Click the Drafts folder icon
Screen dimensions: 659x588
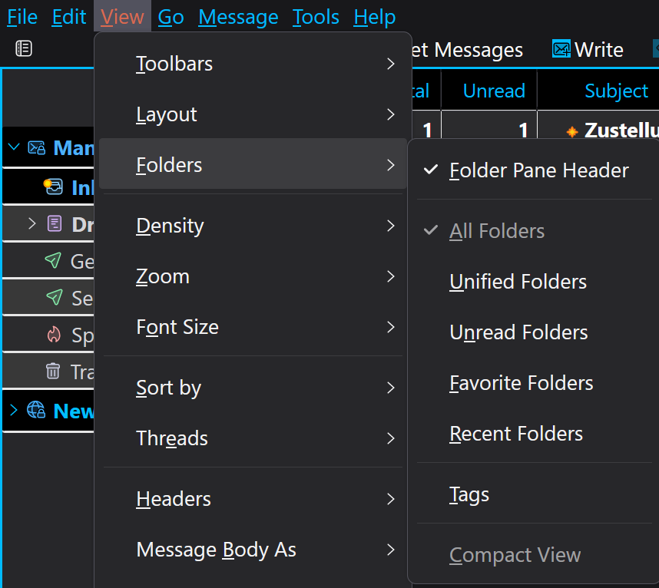tap(55, 224)
